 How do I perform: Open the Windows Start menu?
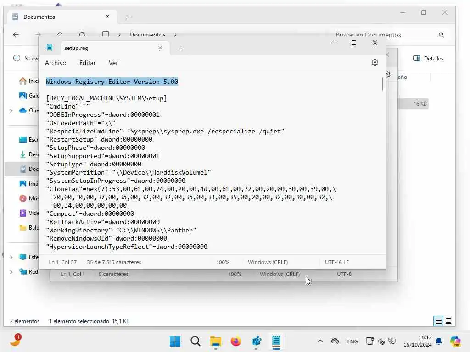point(175,341)
